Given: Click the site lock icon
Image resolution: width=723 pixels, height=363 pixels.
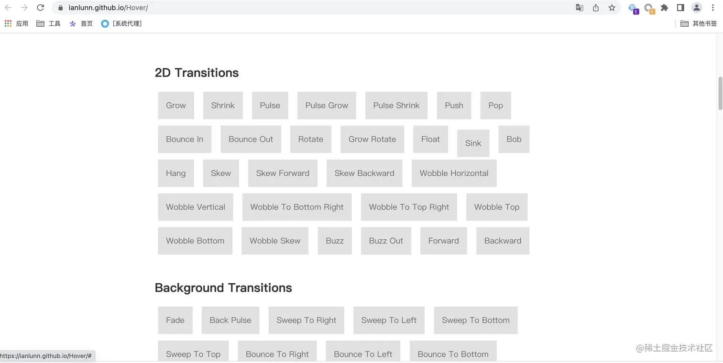Looking at the screenshot, I should coord(60,8).
